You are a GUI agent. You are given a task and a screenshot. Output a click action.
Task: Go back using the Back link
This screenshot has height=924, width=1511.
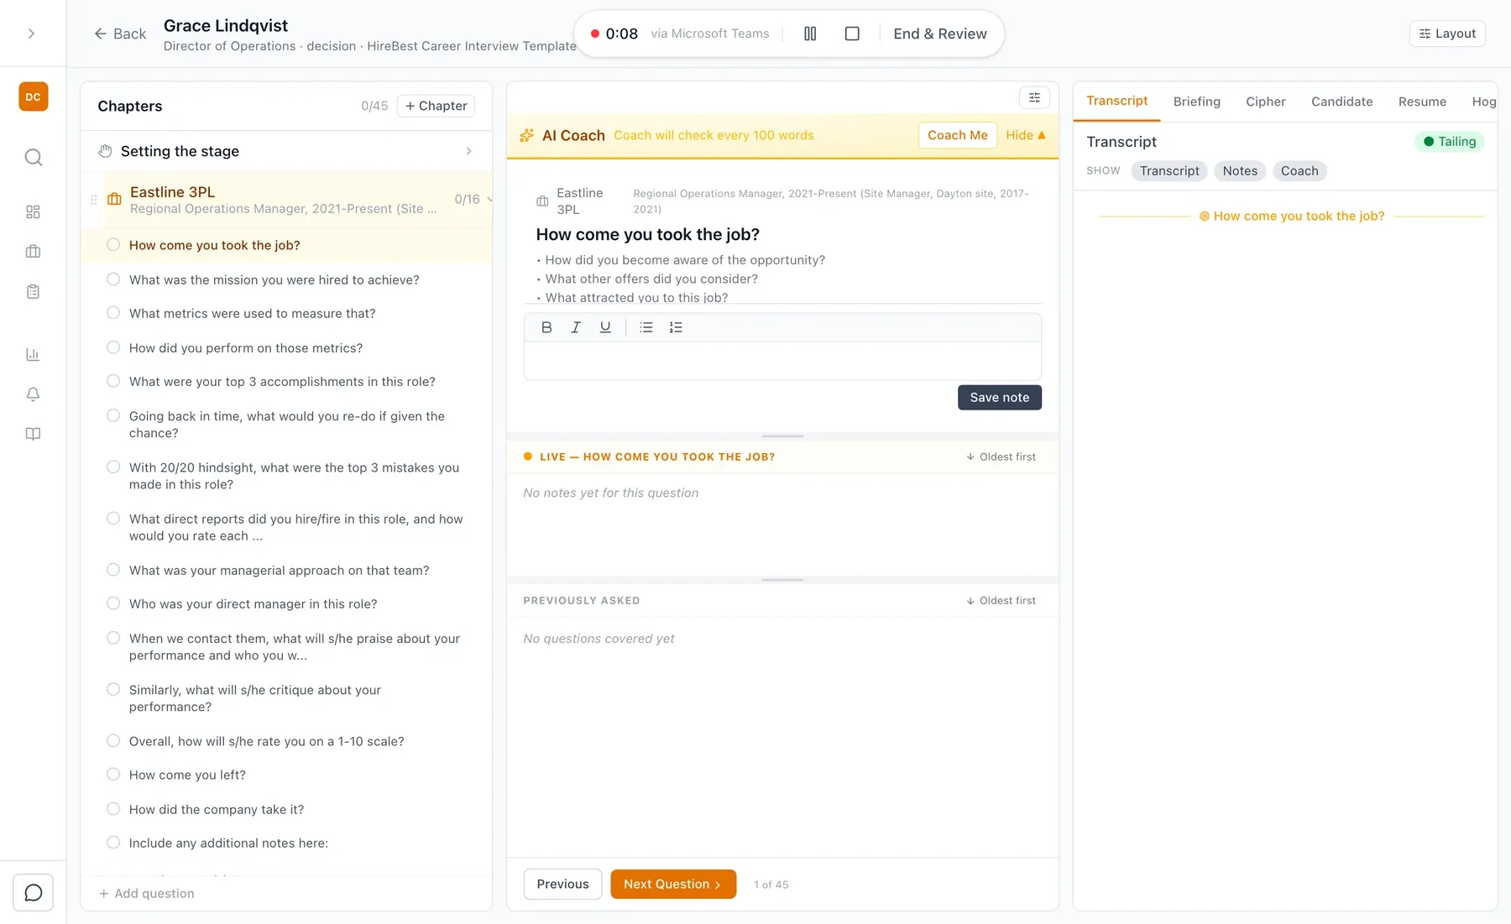(x=120, y=34)
